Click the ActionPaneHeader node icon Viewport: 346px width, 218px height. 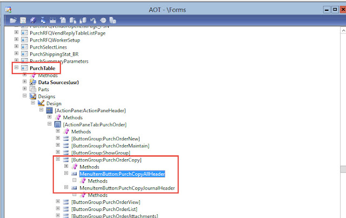49,110
